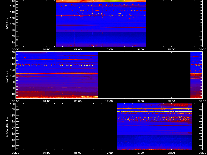Viewport: 207px width, 155px height.
Task: Click the 140 frequency label on Learmonth axis
Action: pyautogui.click(x=12, y=64)
